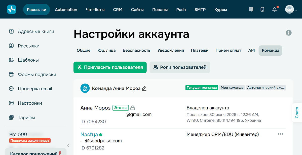Go to Рассылки in the sidebar
Screen dimensions: 302x155
point(29,46)
